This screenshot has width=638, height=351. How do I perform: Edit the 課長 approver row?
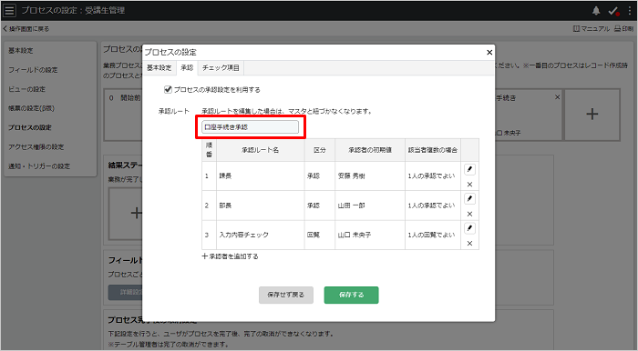tap(469, 169)
